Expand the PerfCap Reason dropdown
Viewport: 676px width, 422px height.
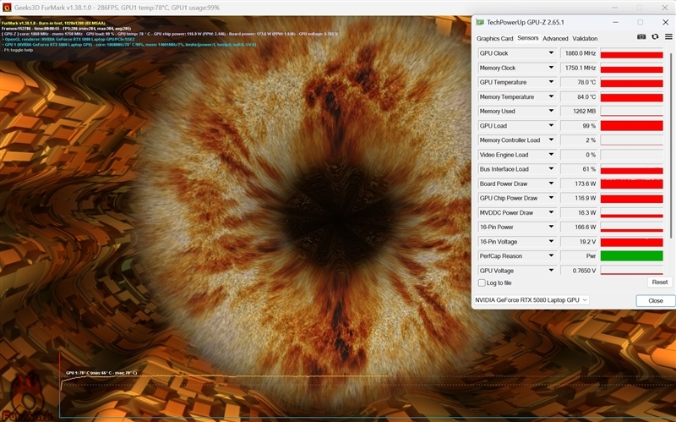[x=551, y=256]
